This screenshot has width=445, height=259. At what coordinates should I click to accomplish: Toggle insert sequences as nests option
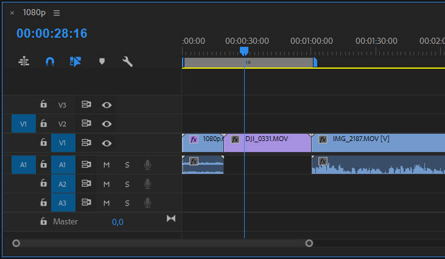(24, 61)
